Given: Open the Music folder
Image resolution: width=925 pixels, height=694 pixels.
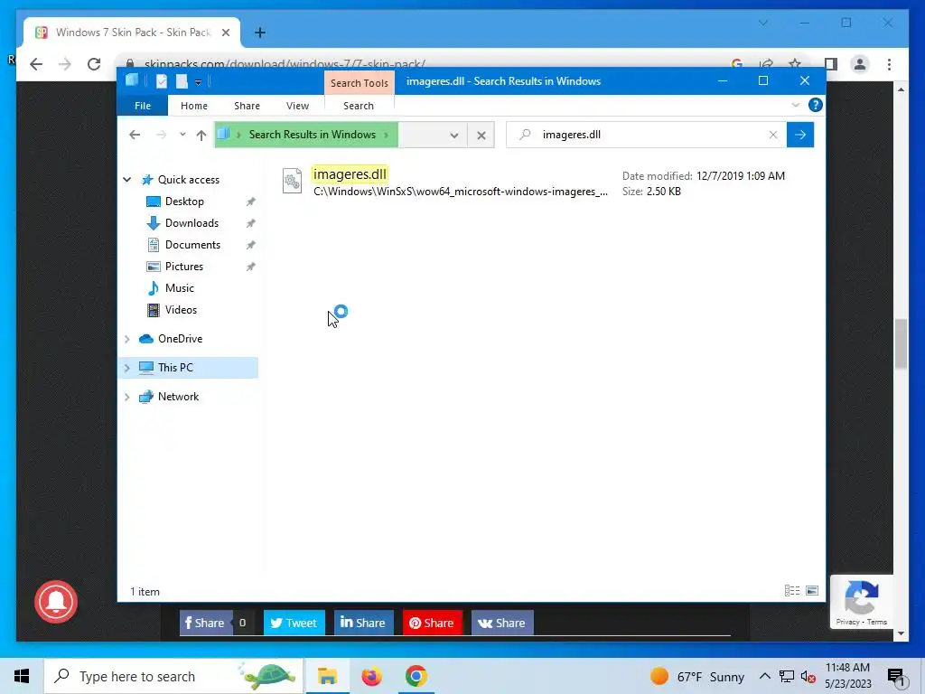Looking at the screenshot, I should (180, 288).
